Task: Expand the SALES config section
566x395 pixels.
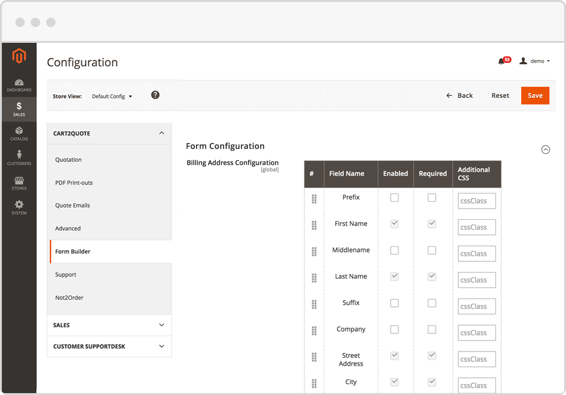Action: click(x=110, y=325)
